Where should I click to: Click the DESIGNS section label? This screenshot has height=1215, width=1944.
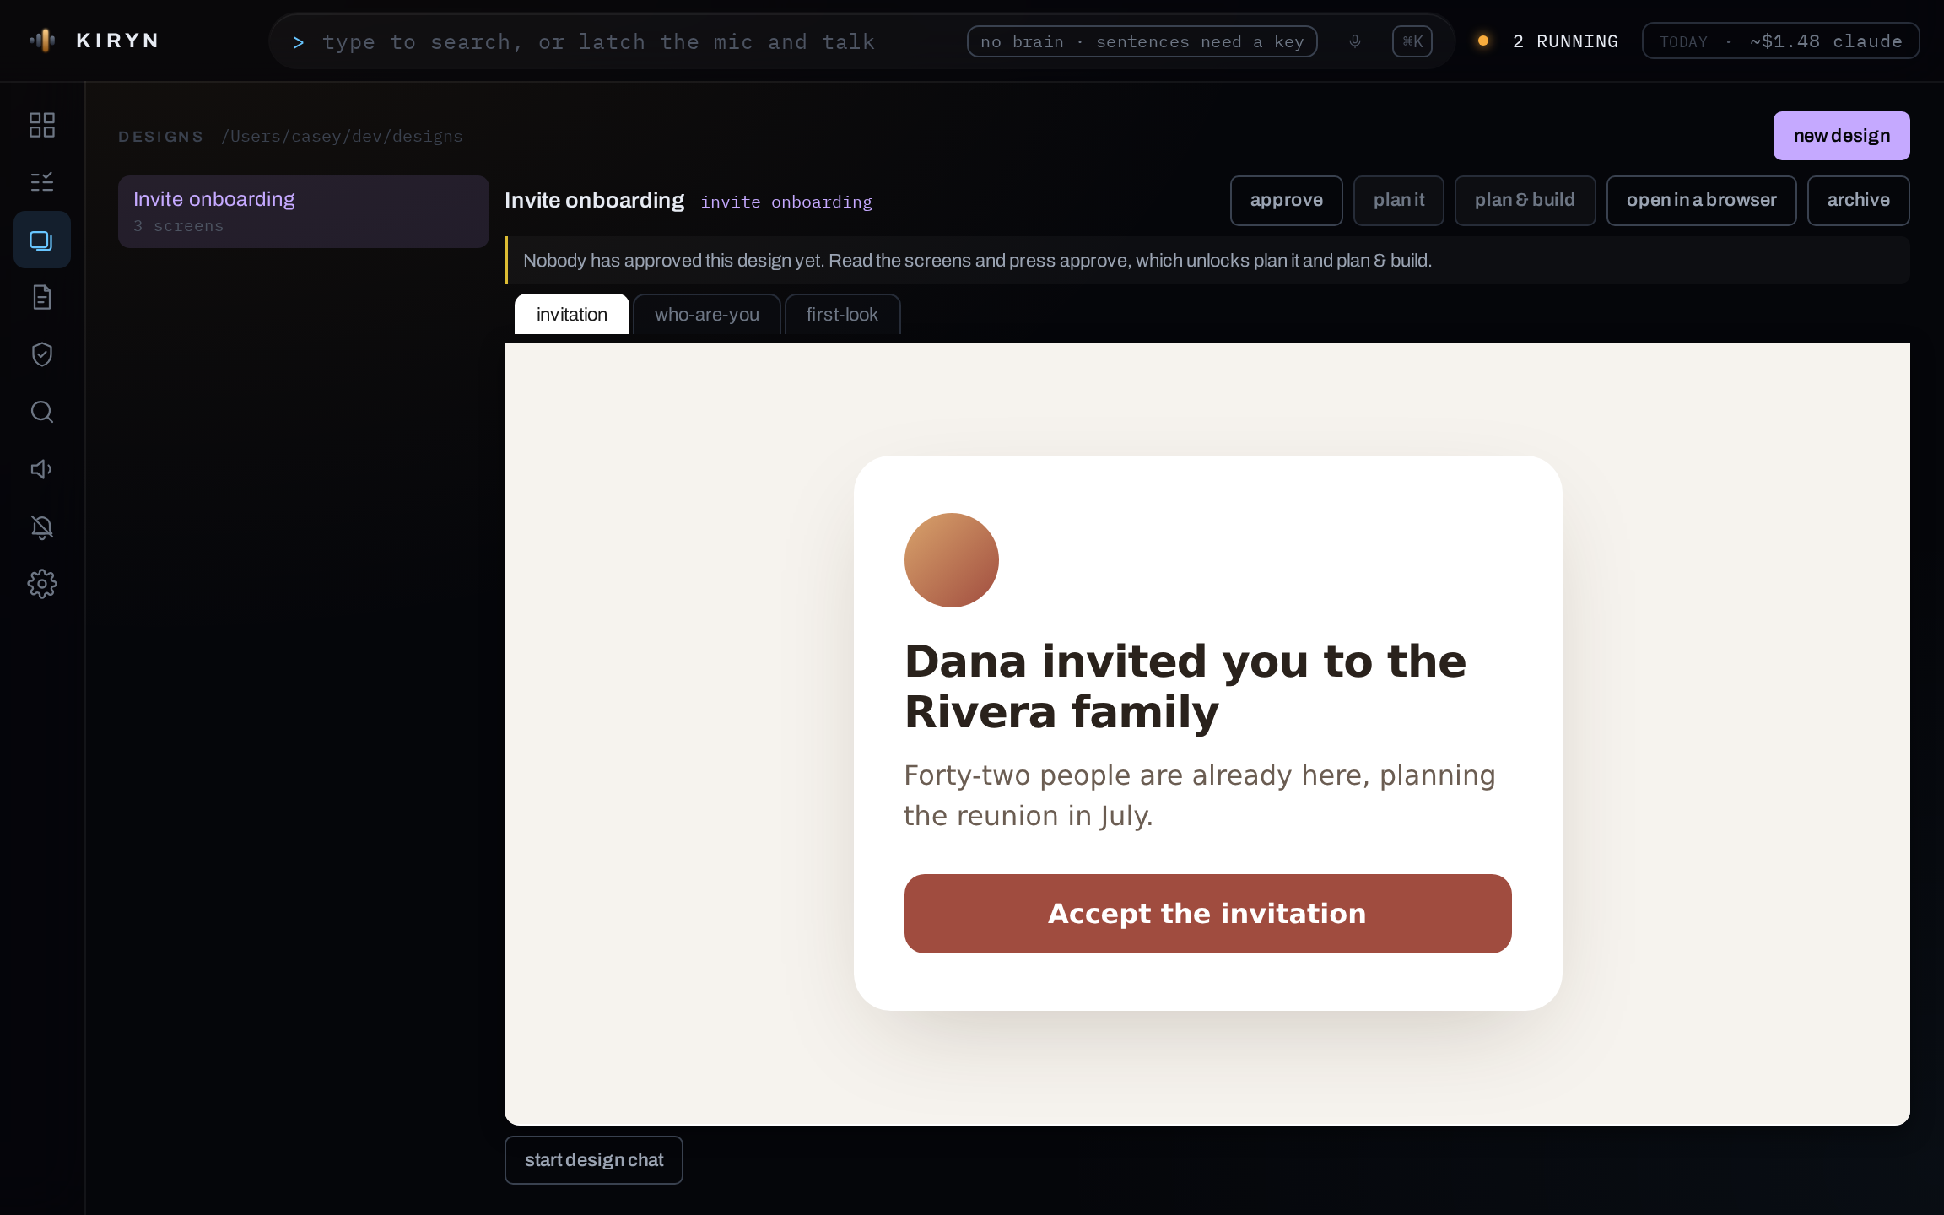tap(161, 137)
